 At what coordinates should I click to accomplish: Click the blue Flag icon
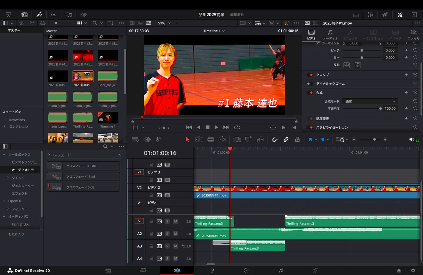click(x=311, y=140)
